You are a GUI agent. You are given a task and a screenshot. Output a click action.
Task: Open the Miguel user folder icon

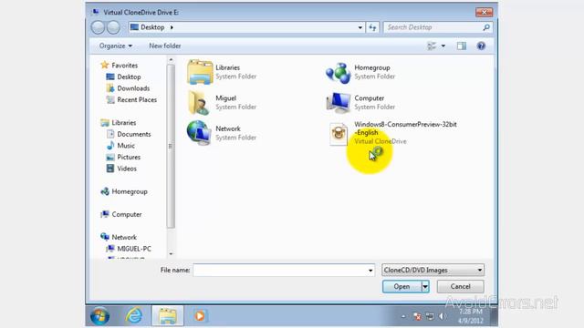[199, 102]
